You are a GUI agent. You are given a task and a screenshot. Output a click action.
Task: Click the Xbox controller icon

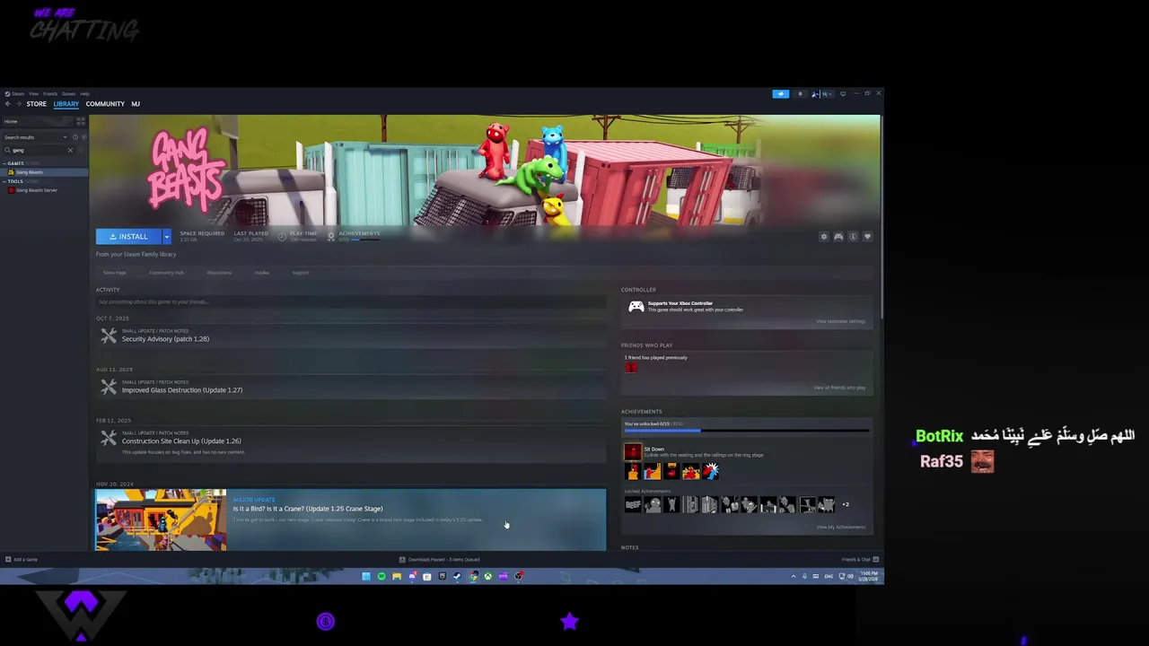point(636,307)
